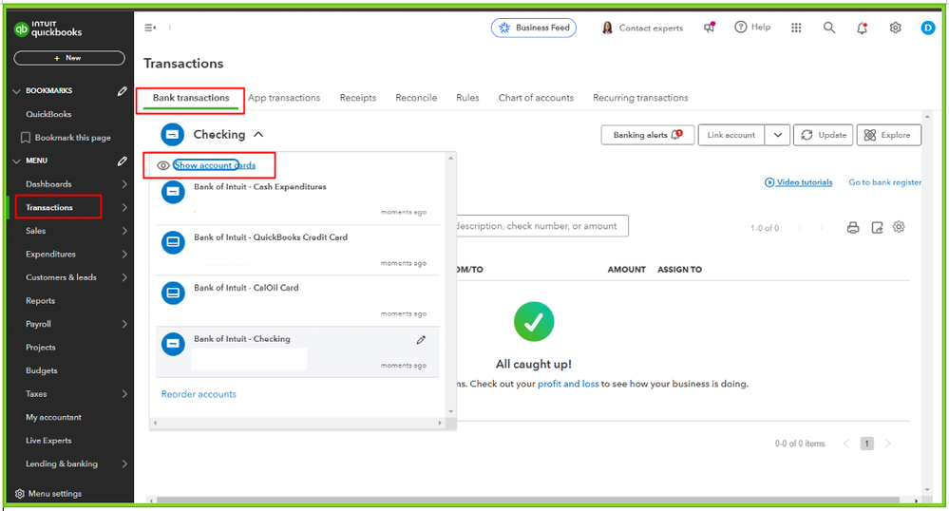Open the Receipts tab
Image resolution: width=949 pixels, height=511 pixels.
click(x=358, y=98)
